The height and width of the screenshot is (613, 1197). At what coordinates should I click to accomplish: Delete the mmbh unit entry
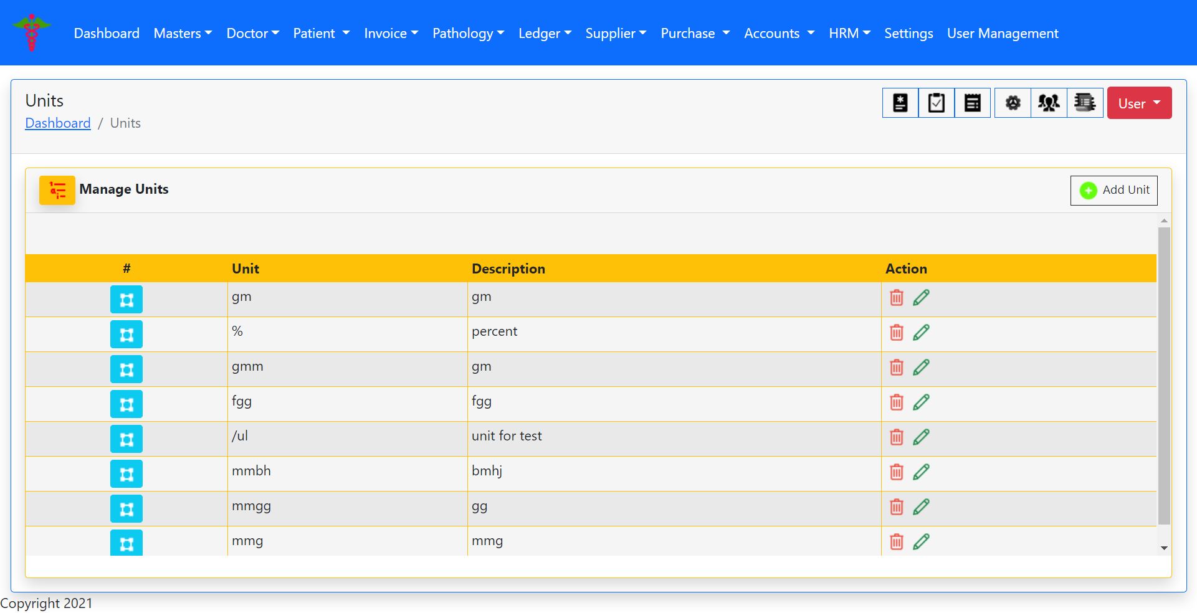(x=896, y=472)
